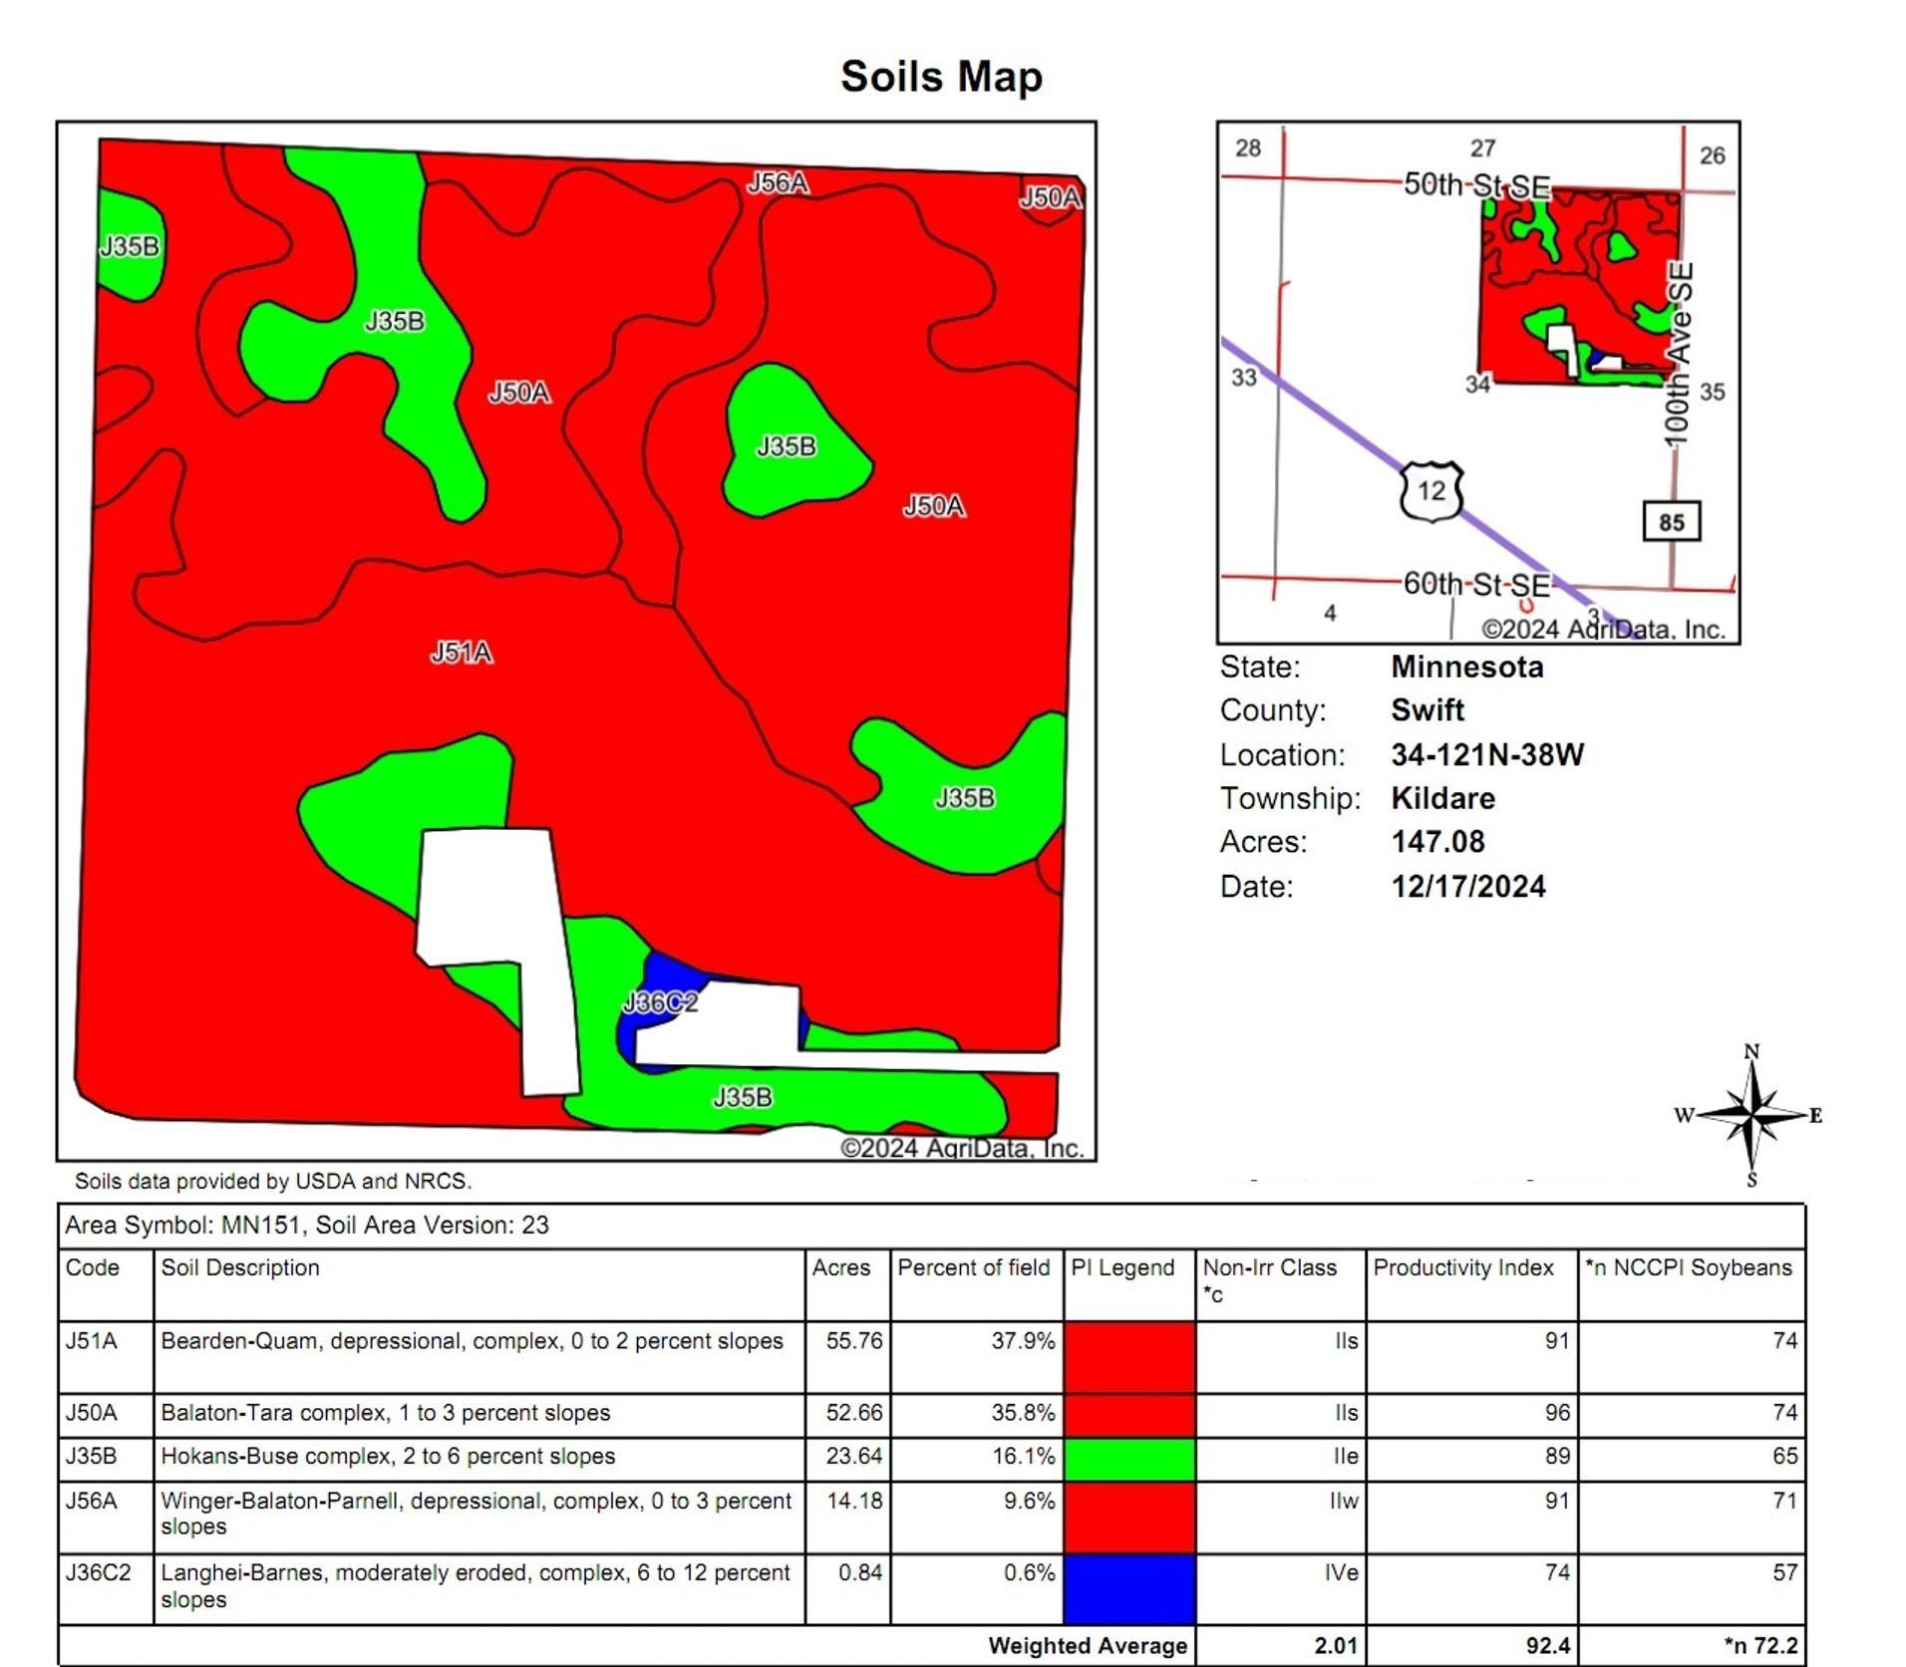Click the J35B label at the map bottom
1906x1667 pixels.
[x=743, y=1097]
